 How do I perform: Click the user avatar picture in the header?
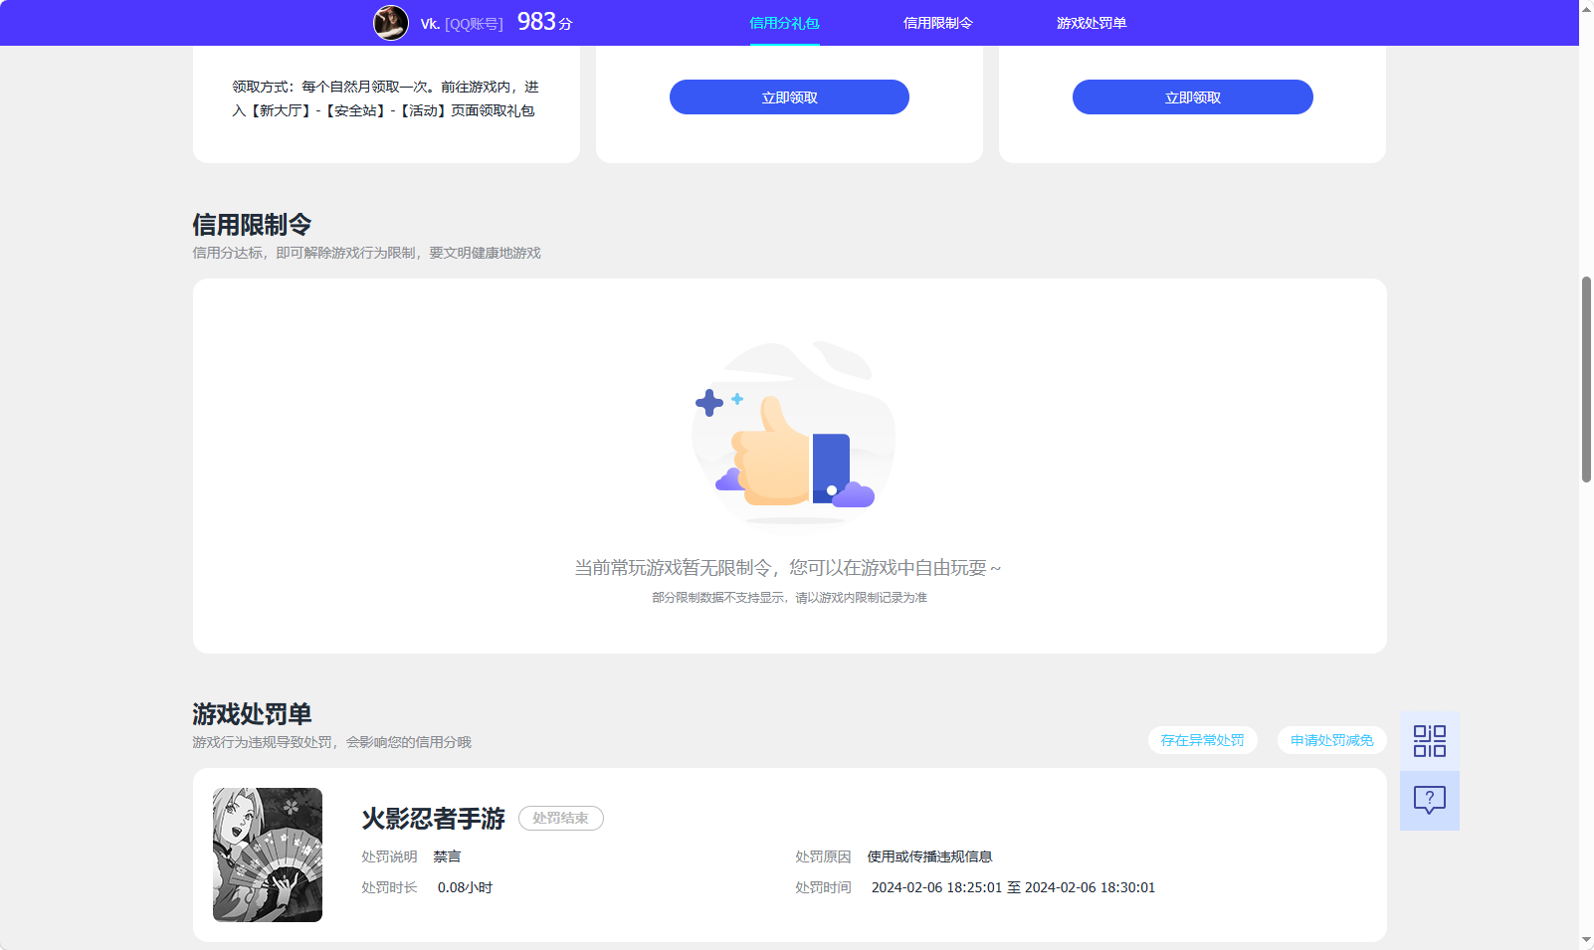pos(391,23)
